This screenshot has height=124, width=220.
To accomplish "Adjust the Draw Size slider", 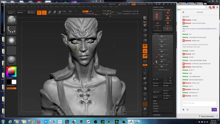I will click(x=110, y=13).
